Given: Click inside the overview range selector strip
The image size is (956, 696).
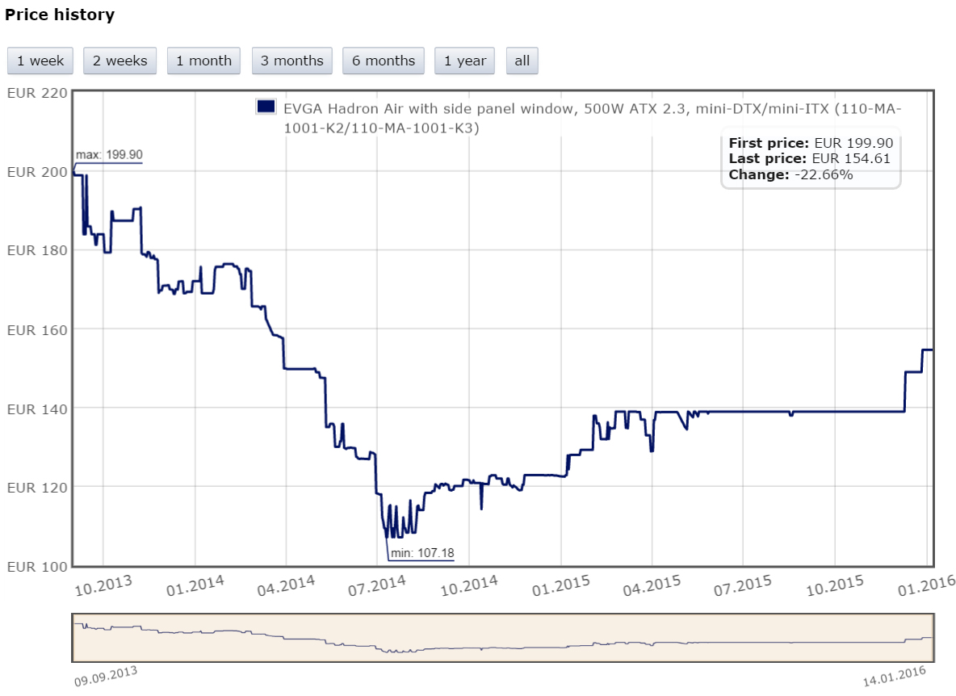Looking at the screenshot, I should pyautogui.click(x=502, y=638).
